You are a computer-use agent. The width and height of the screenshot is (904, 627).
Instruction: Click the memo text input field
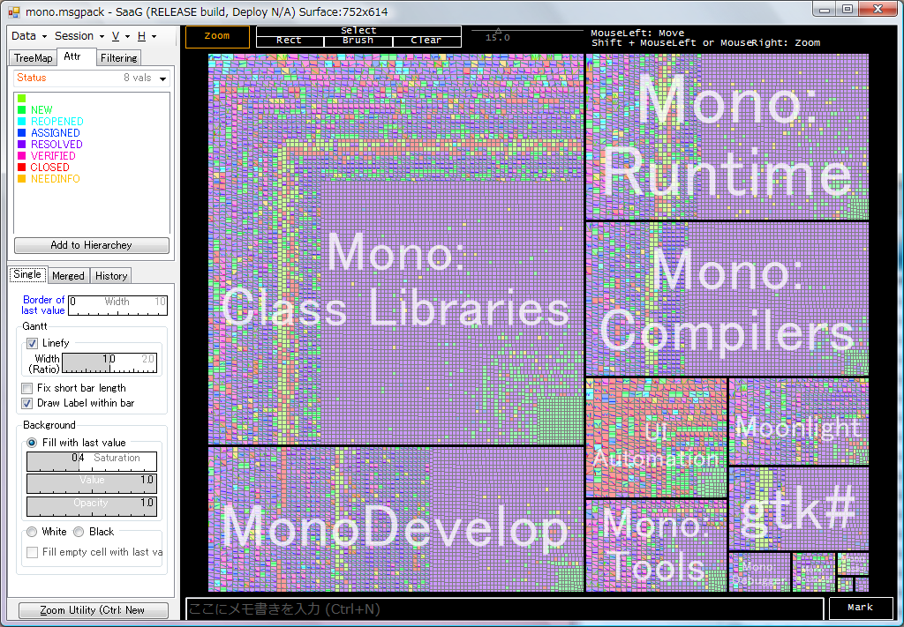tap(504, 609)
